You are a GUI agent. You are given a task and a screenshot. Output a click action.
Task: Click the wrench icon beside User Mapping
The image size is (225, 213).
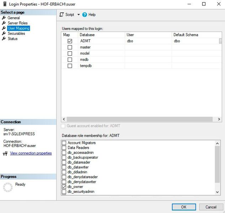point(4,28)
